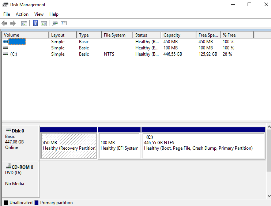Click the CD-ROM 0 disc icon
Viewport: 271px width, 206px height.
click(x=8, y=166)
